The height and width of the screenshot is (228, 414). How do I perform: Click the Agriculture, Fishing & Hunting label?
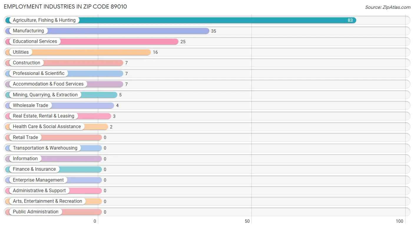click(x=44, y=20)
